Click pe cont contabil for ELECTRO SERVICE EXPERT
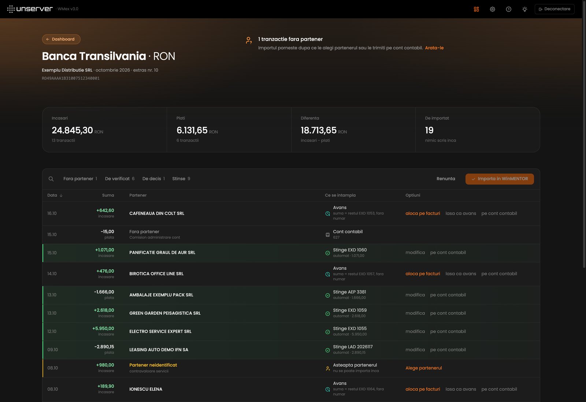Viewport: 586px width, 402px height. click(x=448, y=331)
